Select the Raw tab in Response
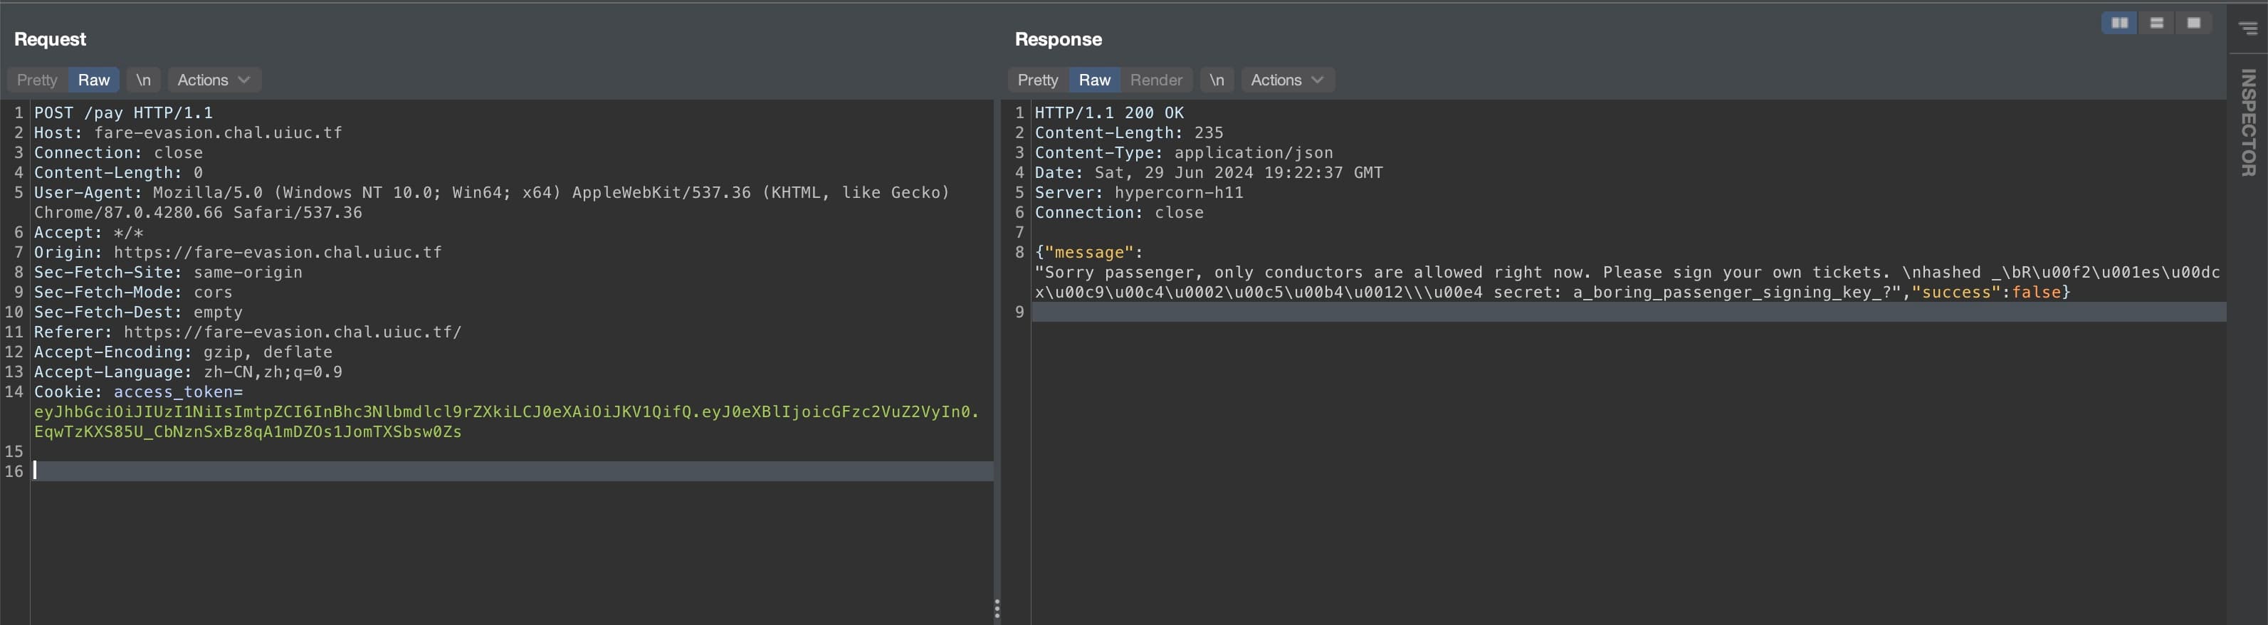2268x625 pixels. [1094, 80]
